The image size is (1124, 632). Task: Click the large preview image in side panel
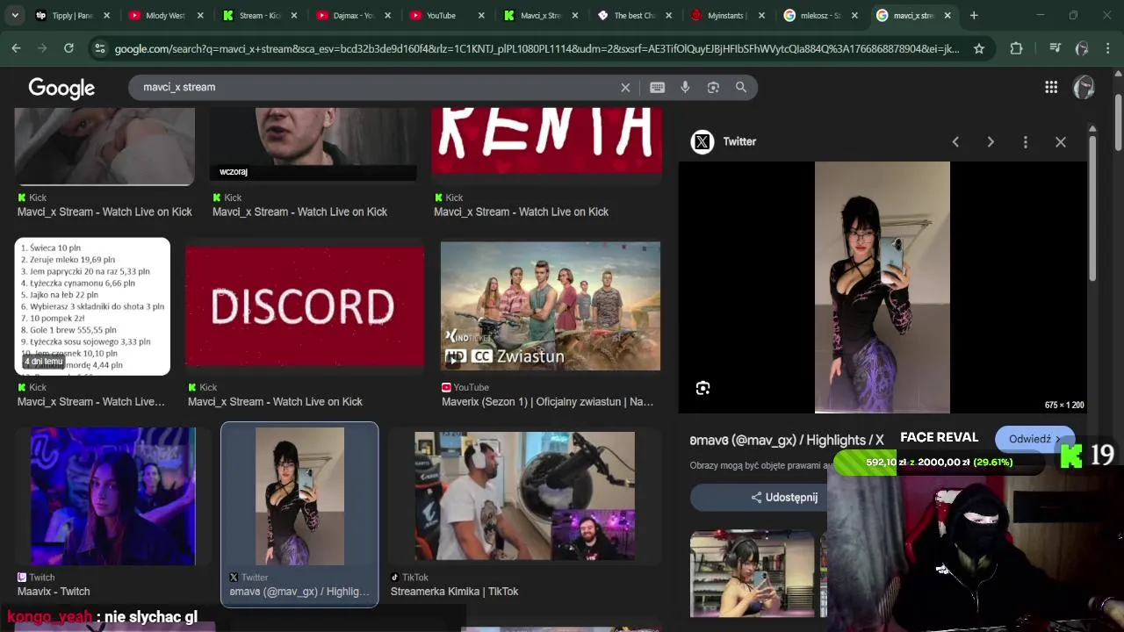[x=883, y=287]
